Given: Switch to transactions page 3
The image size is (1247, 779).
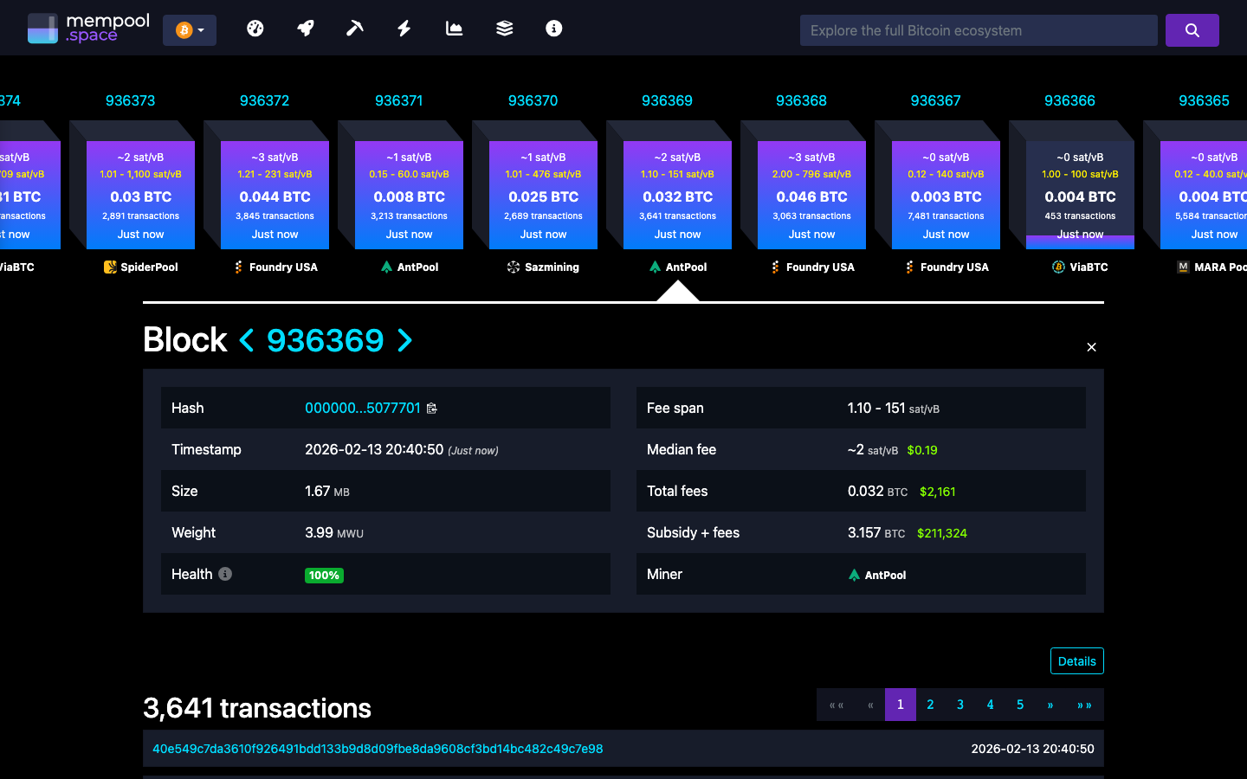Looking at the screenshot, I should pyautogui.click(x=959, y=705).
